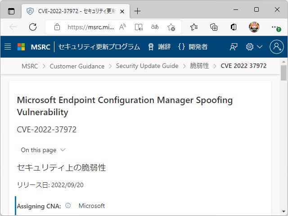Open a new browser tab
The width and height of the screenshot is (288, 216).
click(137, 11)
